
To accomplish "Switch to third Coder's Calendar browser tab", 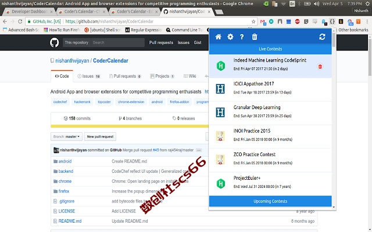I will click(134, 12).
